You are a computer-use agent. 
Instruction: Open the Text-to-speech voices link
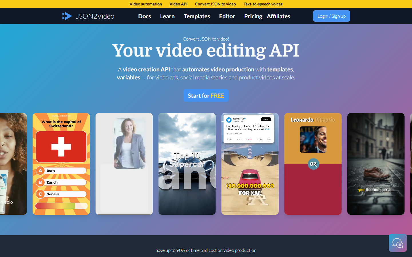pos(263,4)
